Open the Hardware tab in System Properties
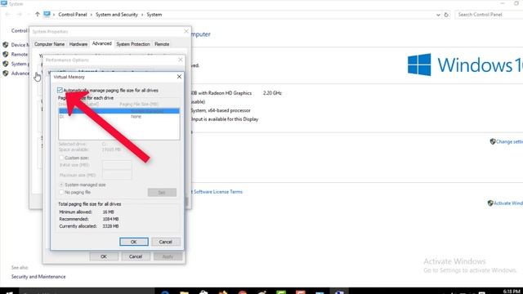The width and height of the screenshot is (523, 294). click(78, 44)
